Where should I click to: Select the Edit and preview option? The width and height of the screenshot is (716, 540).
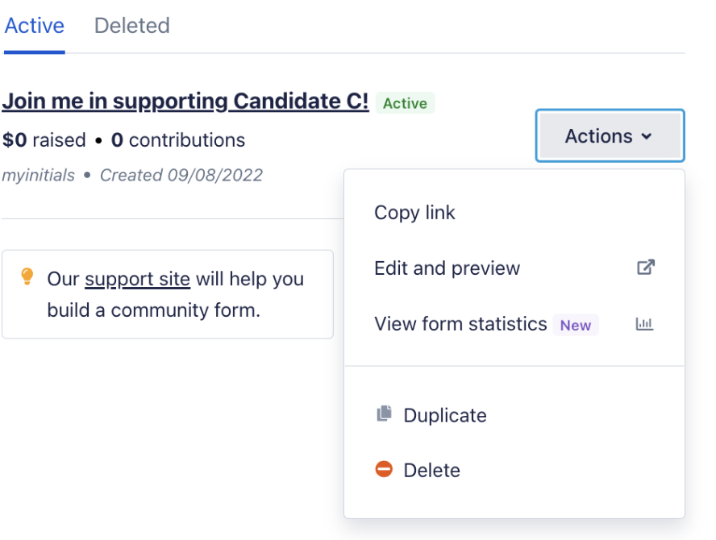pyautogui.click(x=447, y=268)
